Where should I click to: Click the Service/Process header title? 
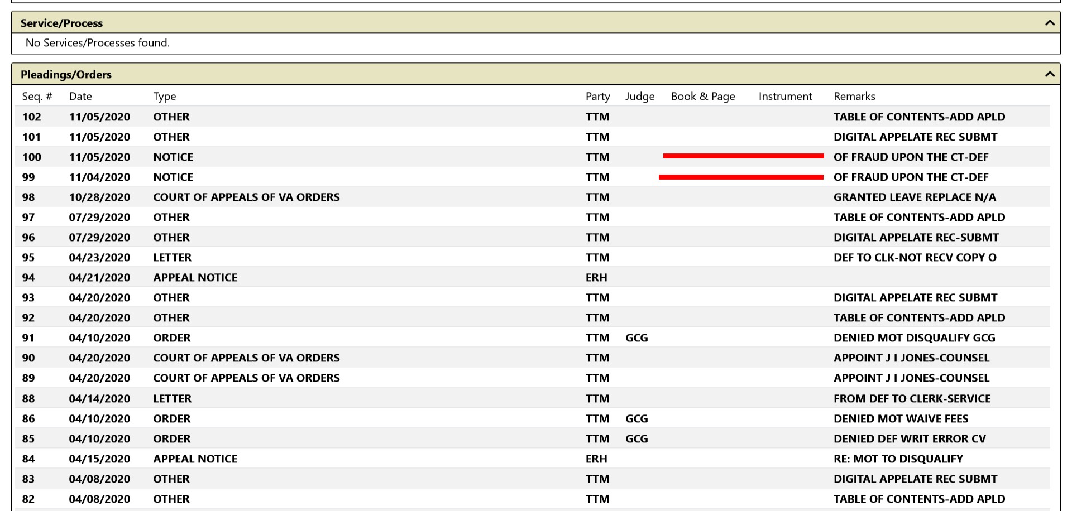61,23
